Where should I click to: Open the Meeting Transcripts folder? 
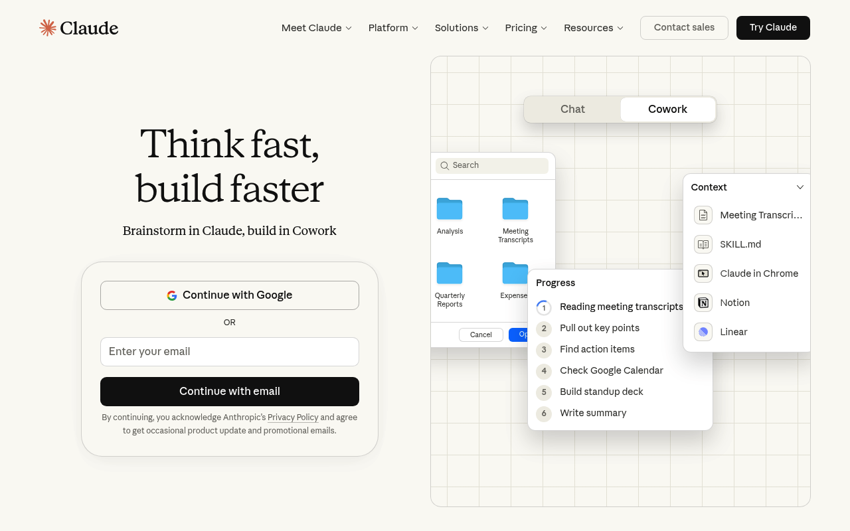point(515,209)
